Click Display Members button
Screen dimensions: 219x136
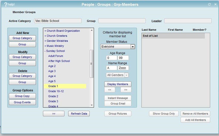pyautogui.click(x=118, y=84)
